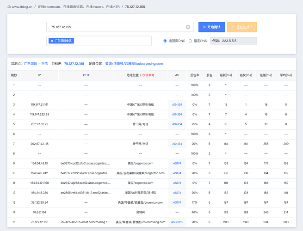This screenshot has width=303, height=231.
Task: Select IP cell 119.147.61.141
Action: (39, 104)
